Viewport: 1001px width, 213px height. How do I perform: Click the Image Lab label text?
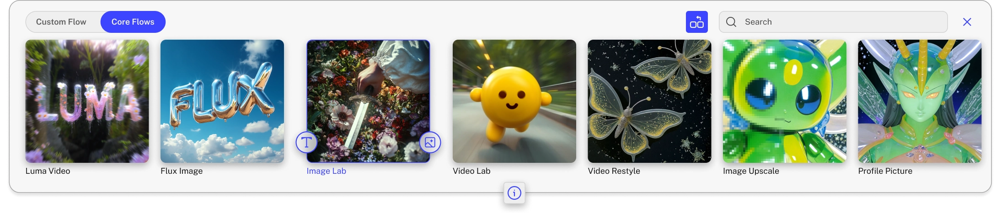(x=327, y=171)
